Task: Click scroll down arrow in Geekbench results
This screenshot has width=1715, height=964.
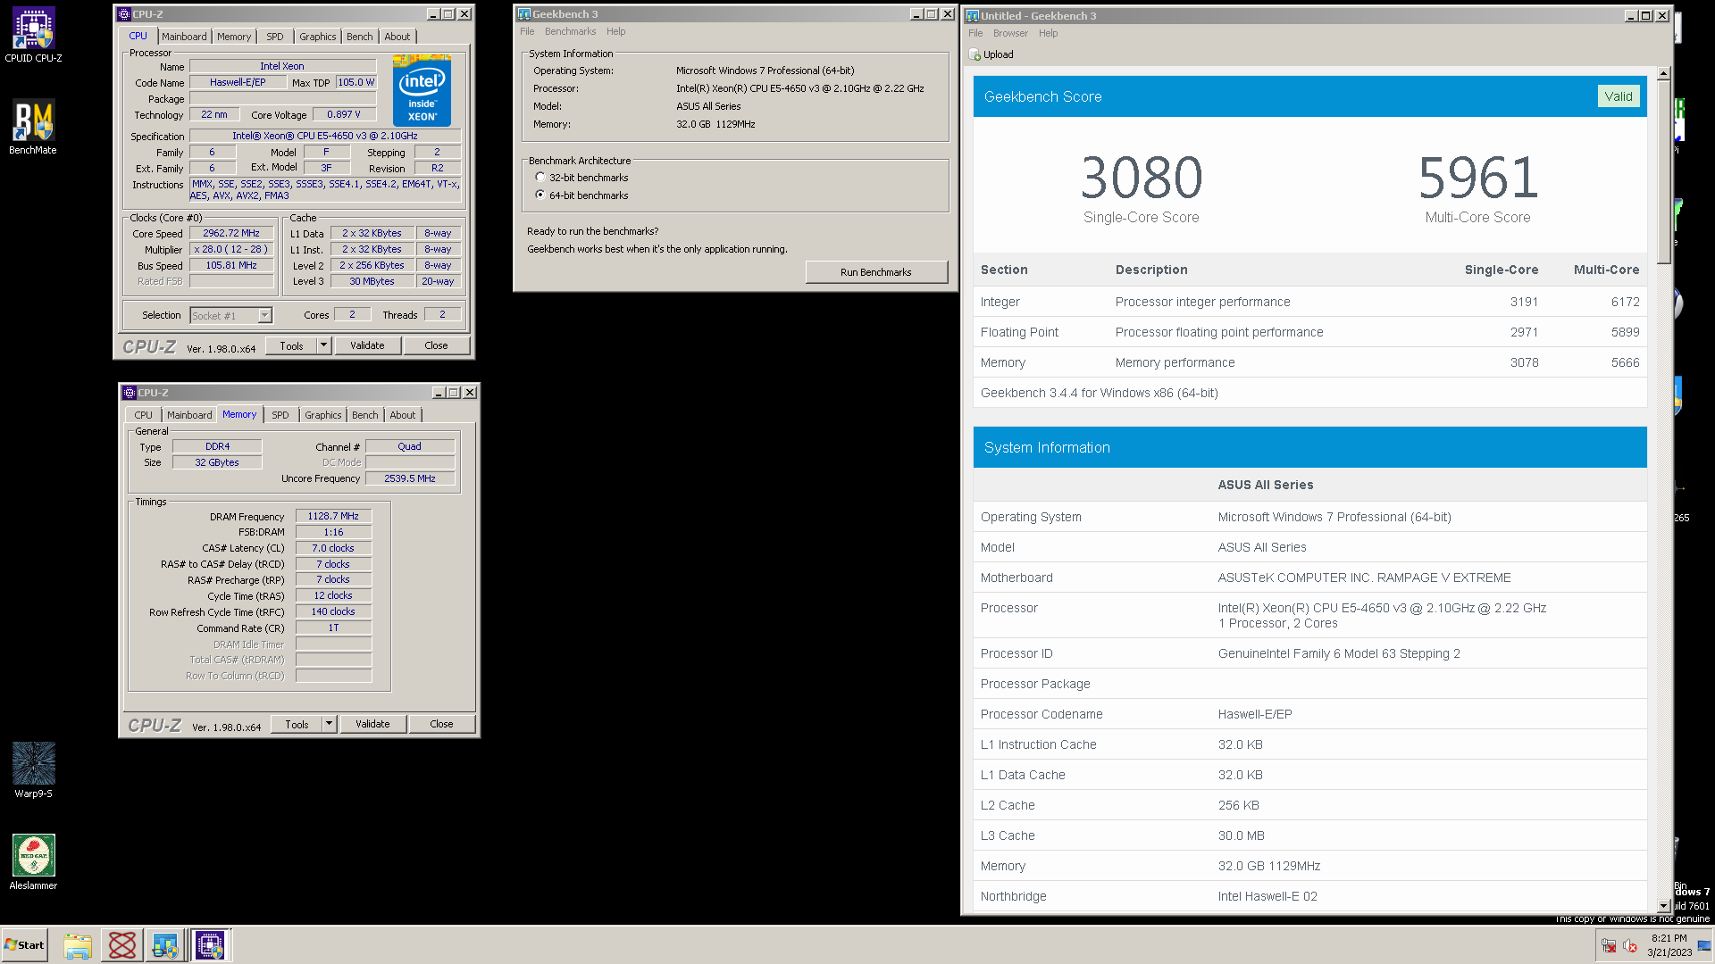Action: pyautogui.click(x=1663, y=905)
